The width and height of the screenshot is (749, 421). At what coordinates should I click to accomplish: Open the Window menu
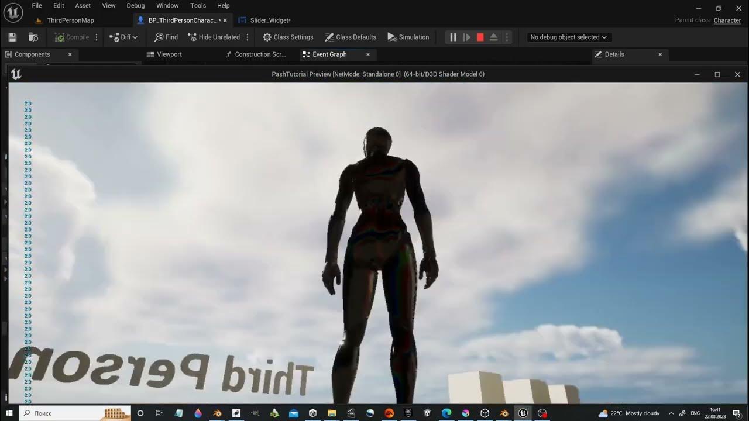point(167,5)
